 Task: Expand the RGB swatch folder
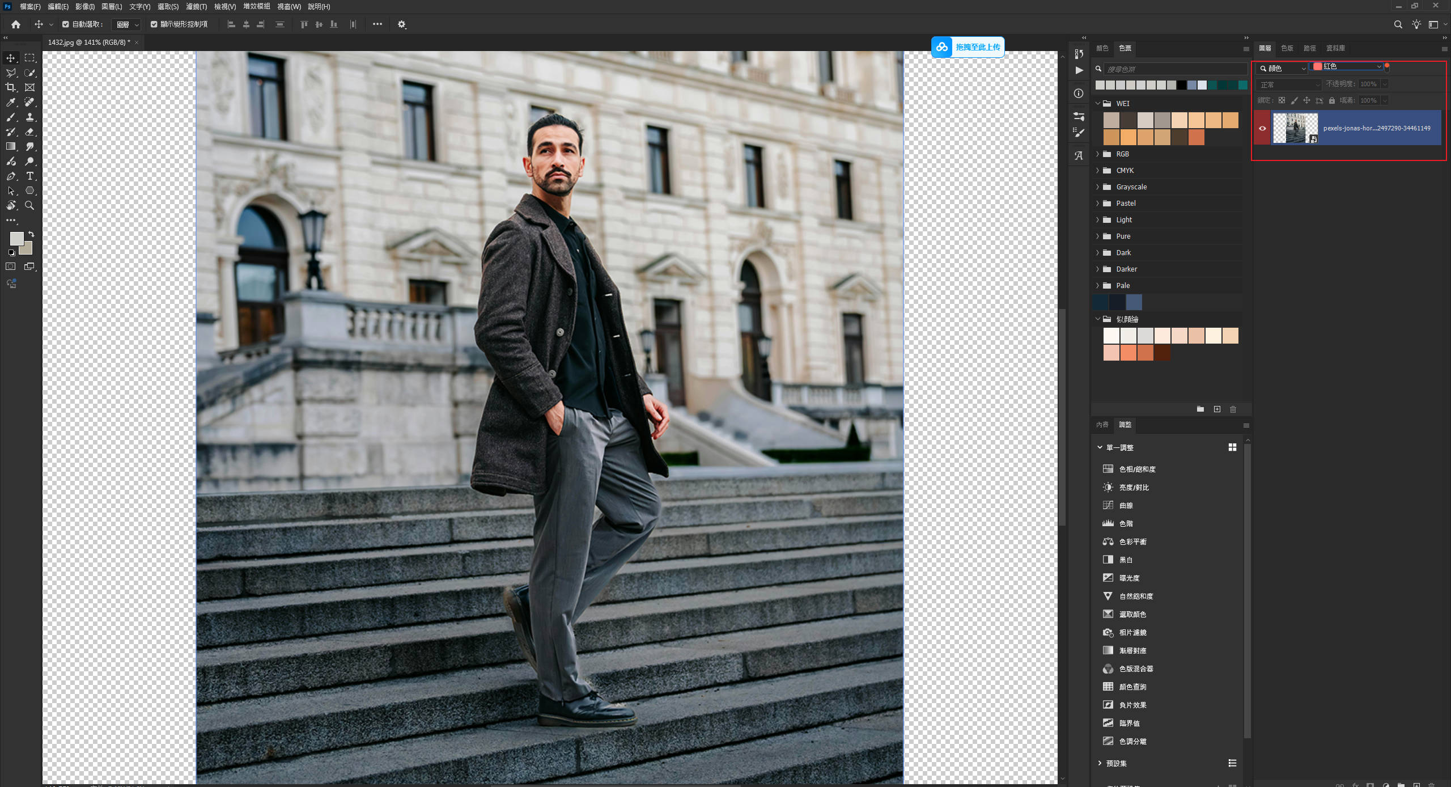pyautogui.click(x=1097, y=154)
